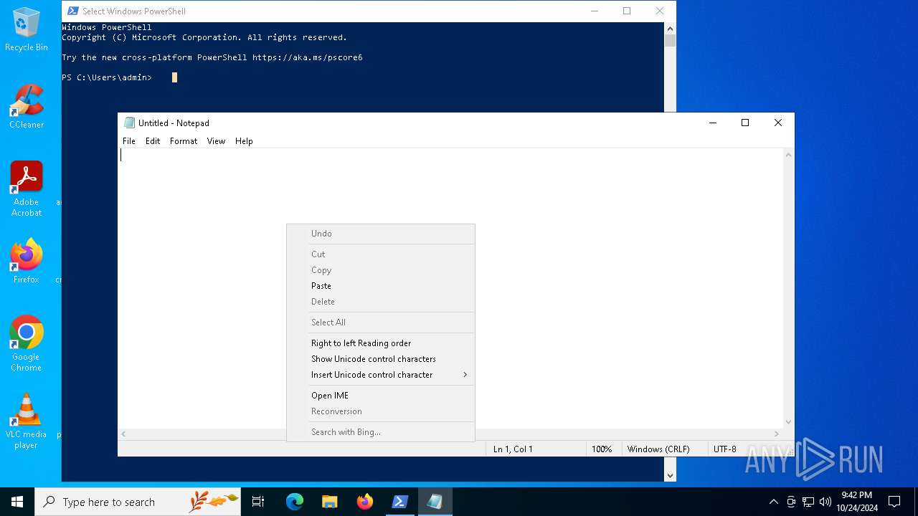This screenshot has height=516, width=918.
Task: Choose Open IME in context menu
Action: 380,396
